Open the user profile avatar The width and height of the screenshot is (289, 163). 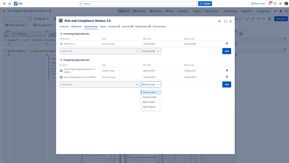click(x=286, y=4)
